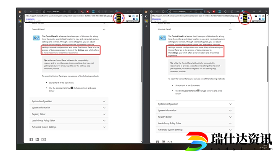The width and height of the screenshot is (276, 153).
Task: Click the left browser's refresh icon
Action: (37, 12)
